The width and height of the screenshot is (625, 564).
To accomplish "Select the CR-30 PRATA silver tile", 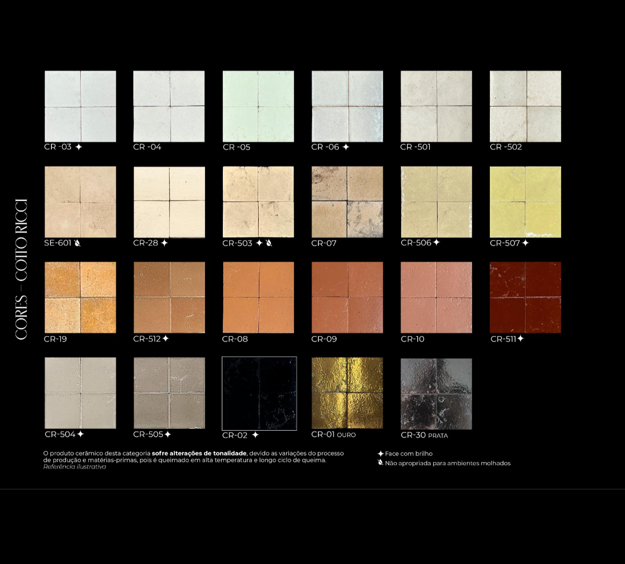I will pyautogui.click(x=436, y=394).
